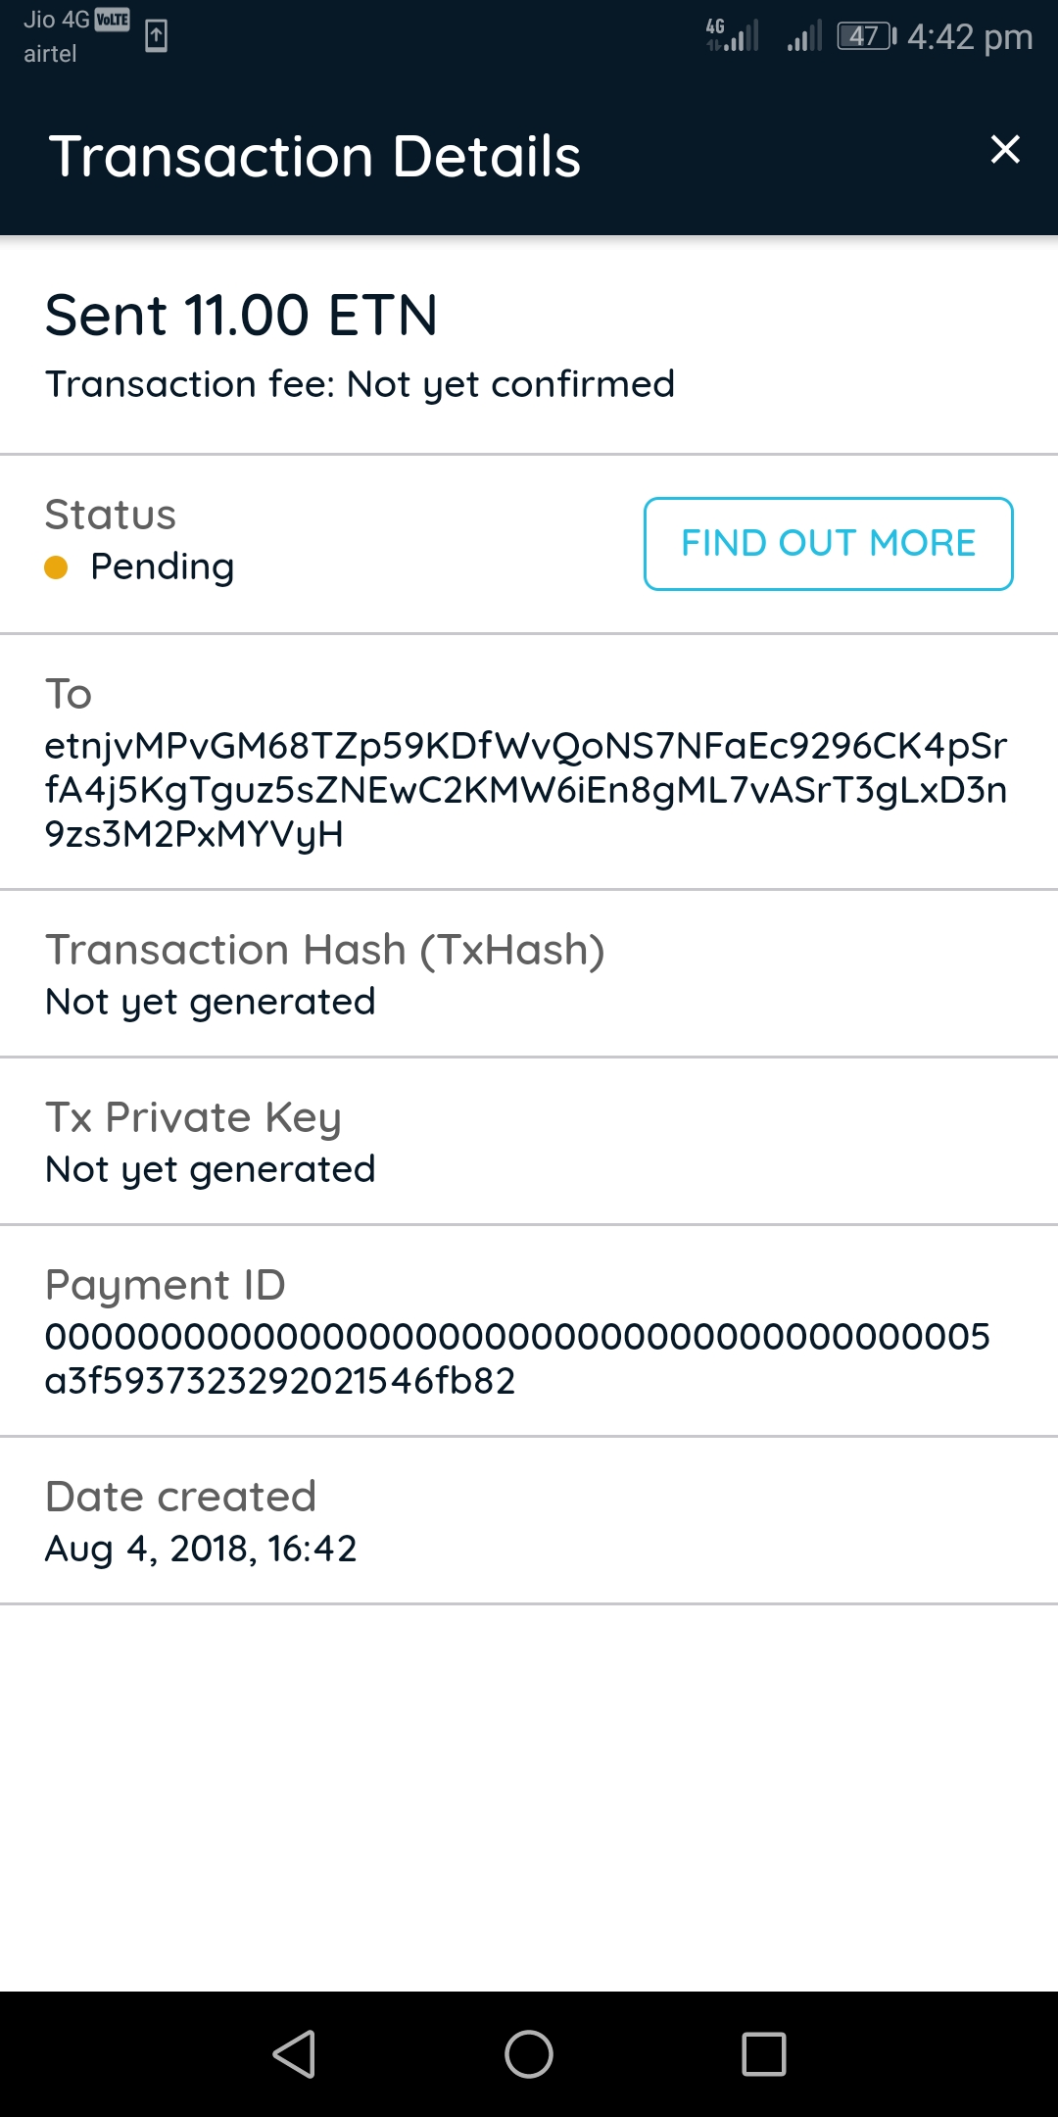Tap the Date created timestamp

pos(201,1549)
